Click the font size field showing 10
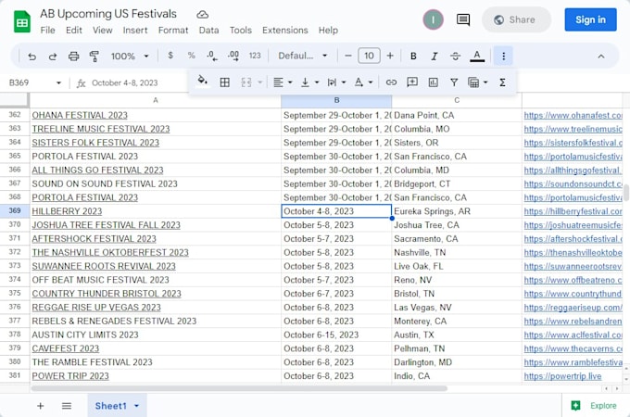 pos(369,56)
